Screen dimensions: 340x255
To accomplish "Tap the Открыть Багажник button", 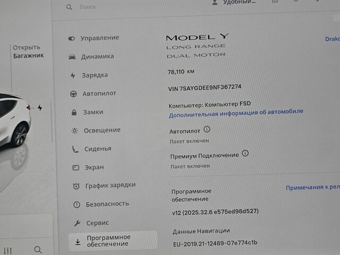I will click(28, 52).
